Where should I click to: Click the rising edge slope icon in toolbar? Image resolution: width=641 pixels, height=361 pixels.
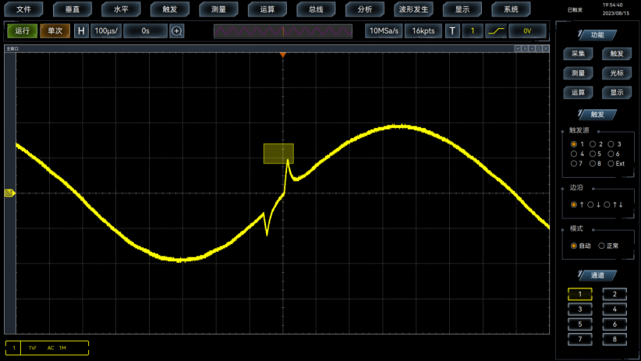click(x=497, y=31)
